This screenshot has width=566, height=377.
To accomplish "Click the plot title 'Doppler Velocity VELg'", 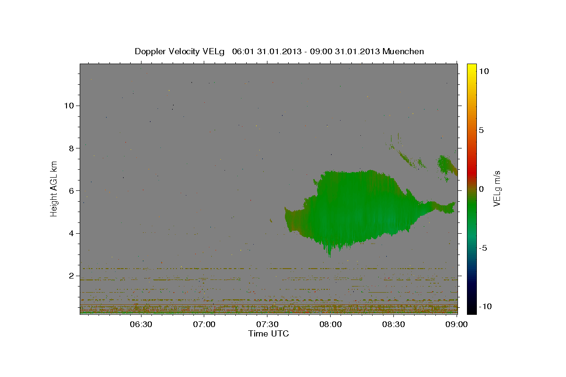I will tap(180, 51).
